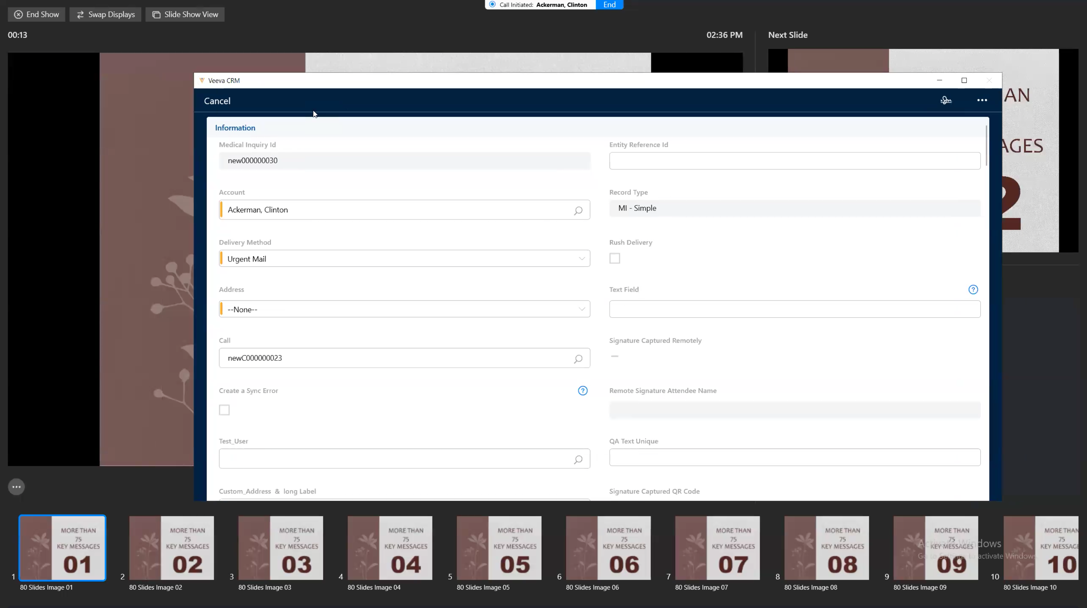Select the Call Initiated radio button

tap(492, 5)
